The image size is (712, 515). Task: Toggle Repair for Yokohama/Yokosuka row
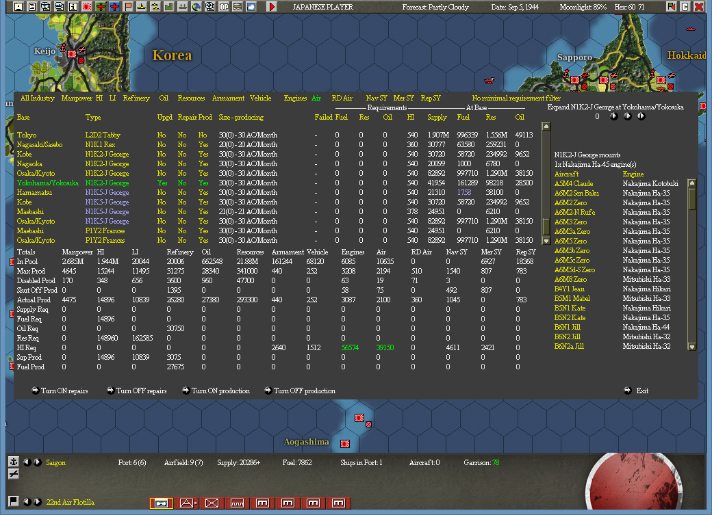(182, 183)
